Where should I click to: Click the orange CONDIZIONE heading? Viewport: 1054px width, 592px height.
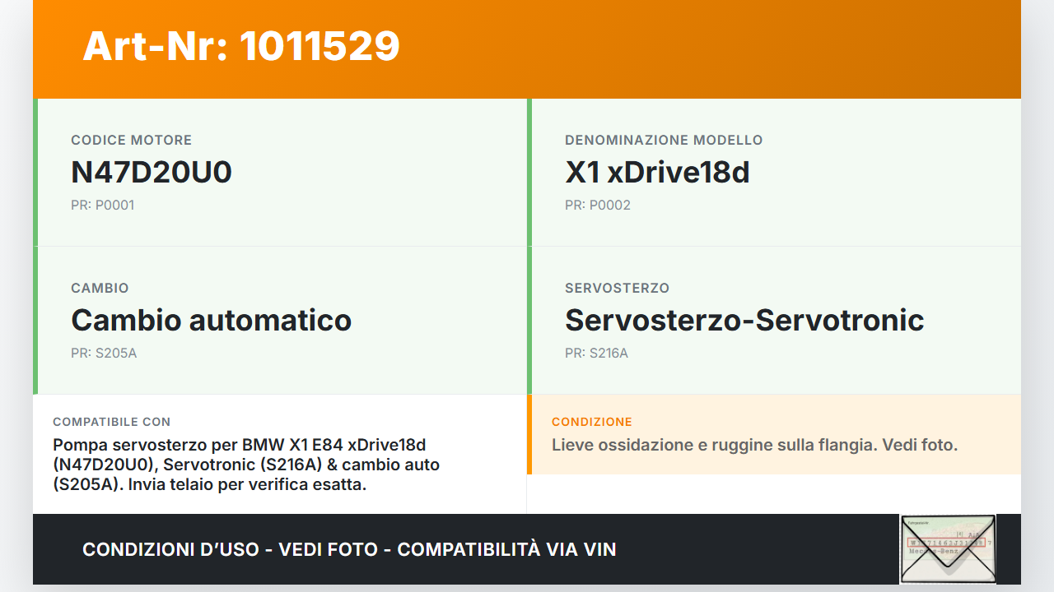pos(592,422)
